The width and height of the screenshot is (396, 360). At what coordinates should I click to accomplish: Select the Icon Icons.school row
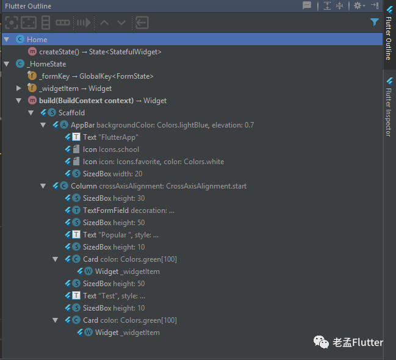tap(192, 149)
